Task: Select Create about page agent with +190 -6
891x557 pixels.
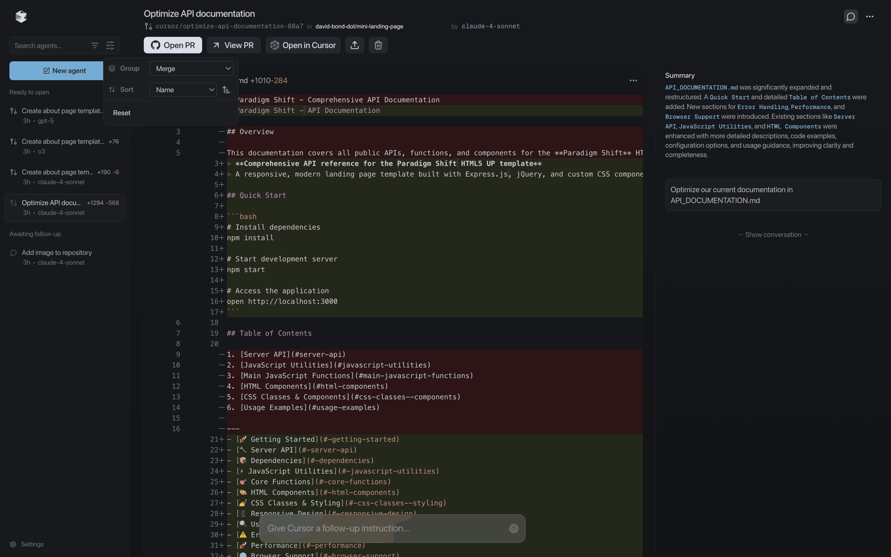Action: tap(65, 177)
